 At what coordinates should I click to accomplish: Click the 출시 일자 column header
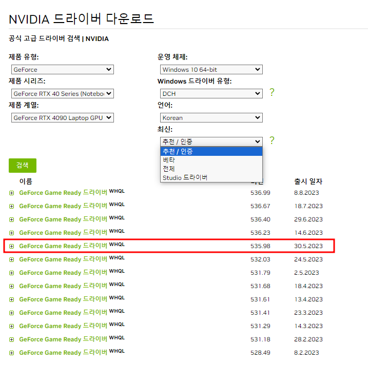308,181
